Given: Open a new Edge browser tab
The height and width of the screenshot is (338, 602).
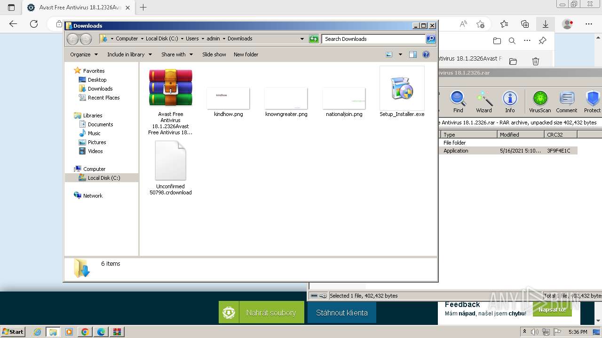Looking at the screenshot, I should pyautogui.click(x=143, y=8).
